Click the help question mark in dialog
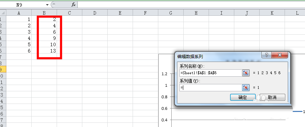The image size is (305, 127). tap(267, 55)
